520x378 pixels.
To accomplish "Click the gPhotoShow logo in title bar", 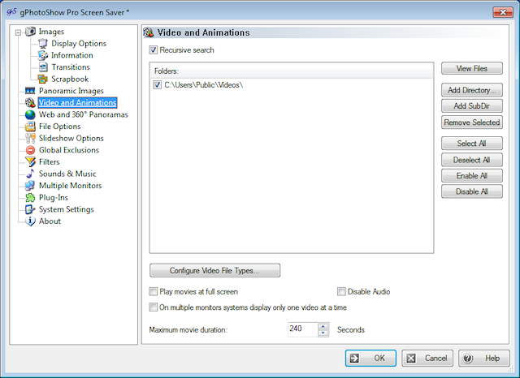I will coord(11,12).
